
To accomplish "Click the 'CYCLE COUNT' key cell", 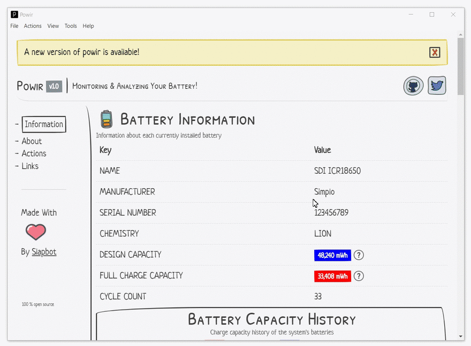I will [x=123, y=296].
